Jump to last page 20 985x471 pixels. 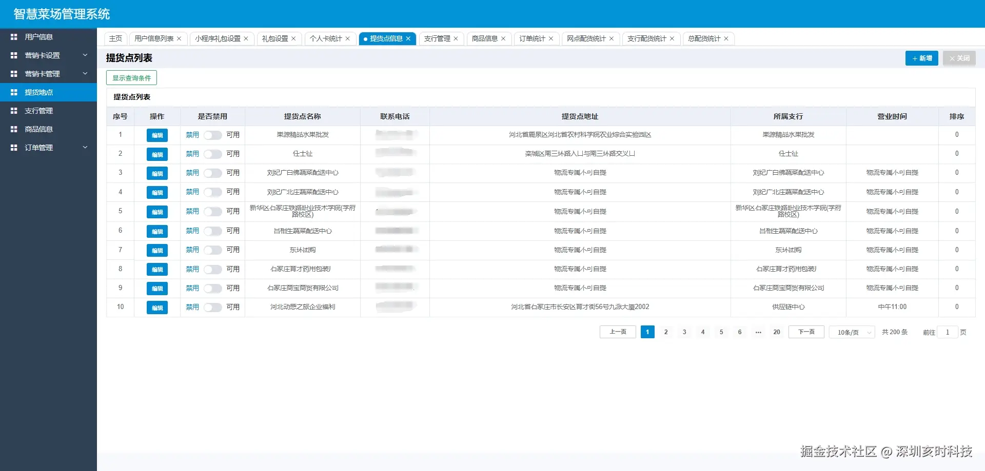(x=777, y=332)
